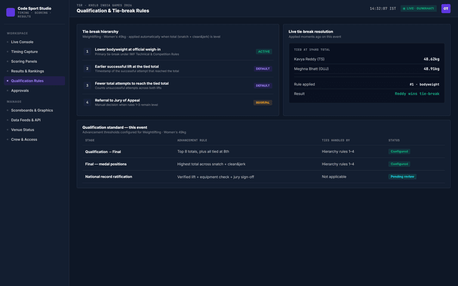Click rule number 3 badge
The height and width of the screenshot is (286, 458).
[87, 86]
